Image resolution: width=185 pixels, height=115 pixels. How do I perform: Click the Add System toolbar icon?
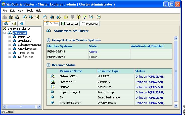pos(37,17)
